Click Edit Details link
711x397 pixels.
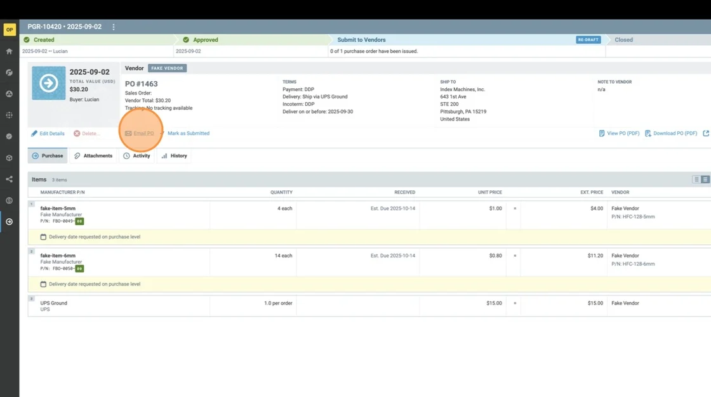pos(48,134)
